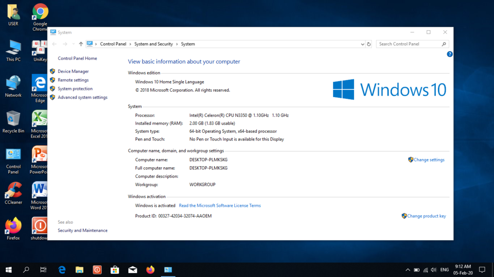Screen dimensions: 494x277
Task: Open the help question mark icon
Action: (x=450, y=54)
